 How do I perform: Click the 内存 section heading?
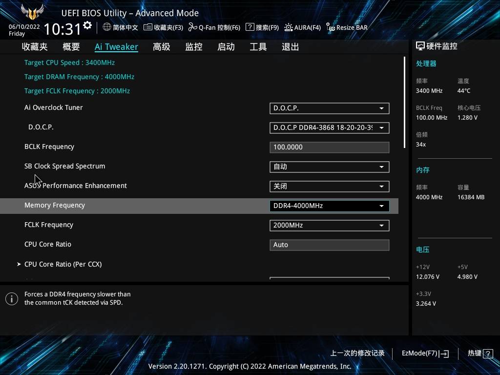pyautogui.click(x=422, y=170)
